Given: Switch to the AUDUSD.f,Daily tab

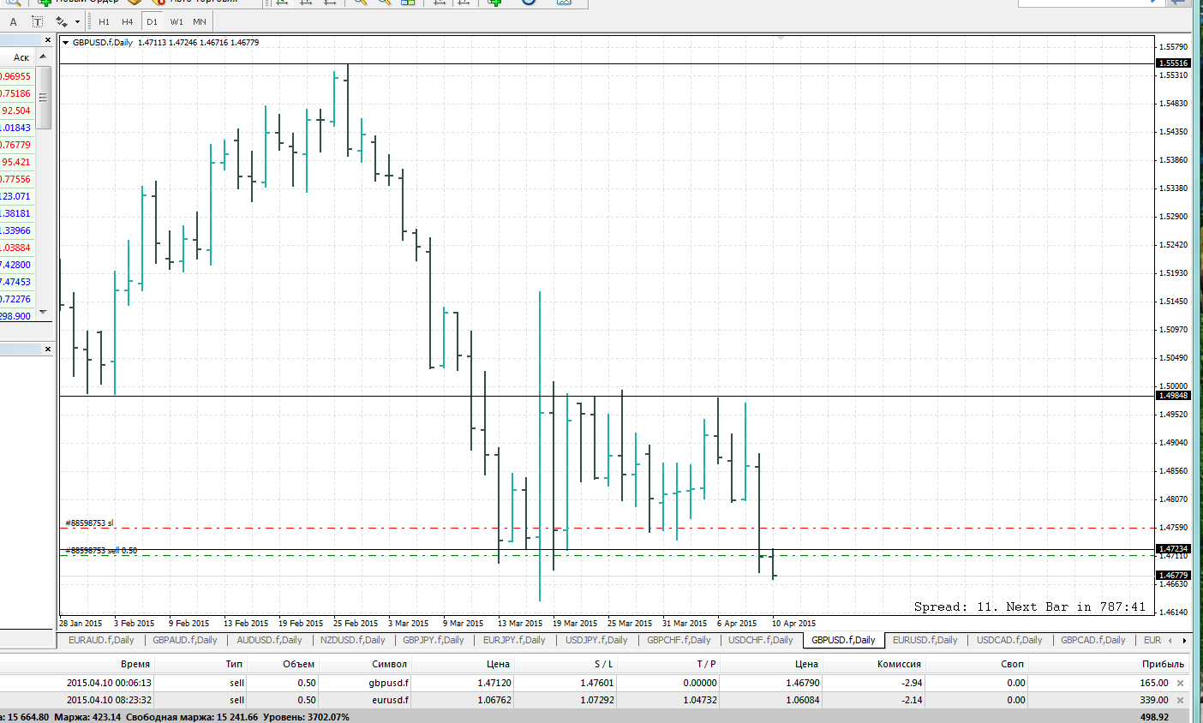Looking at the screenshot, I should tap(269, 640).
